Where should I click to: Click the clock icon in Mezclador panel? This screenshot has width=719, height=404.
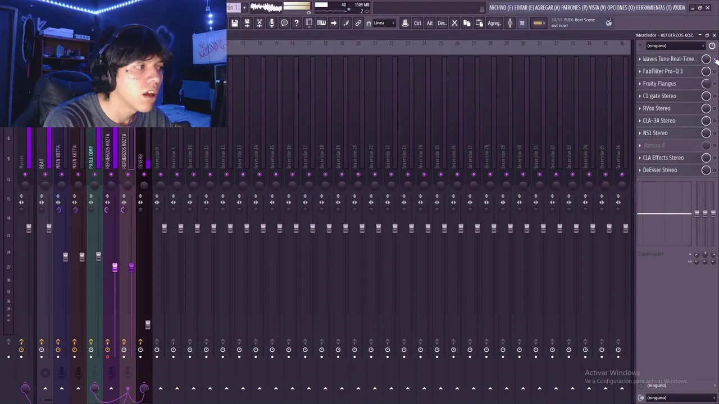712,45
